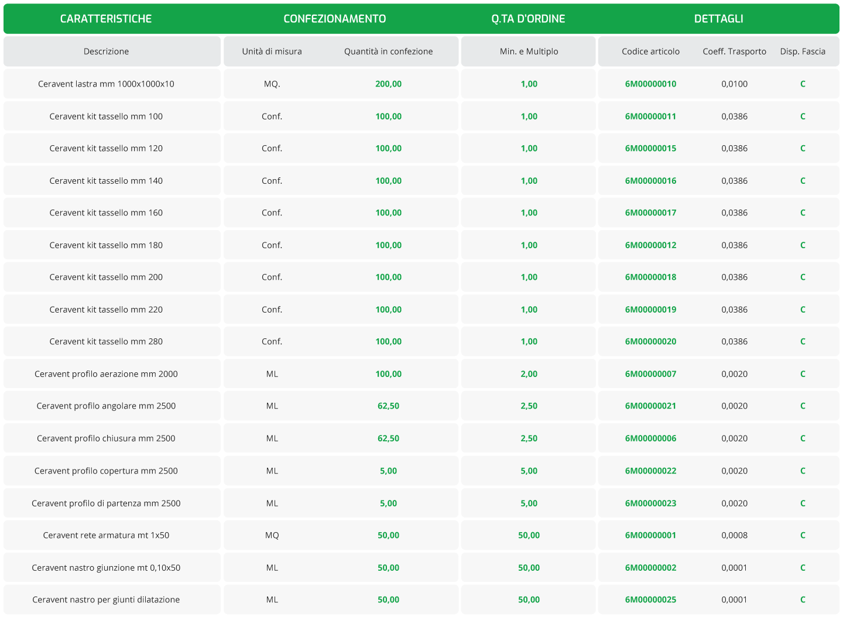
Task: Open article code 6M00000025
Action: [651, 599]
